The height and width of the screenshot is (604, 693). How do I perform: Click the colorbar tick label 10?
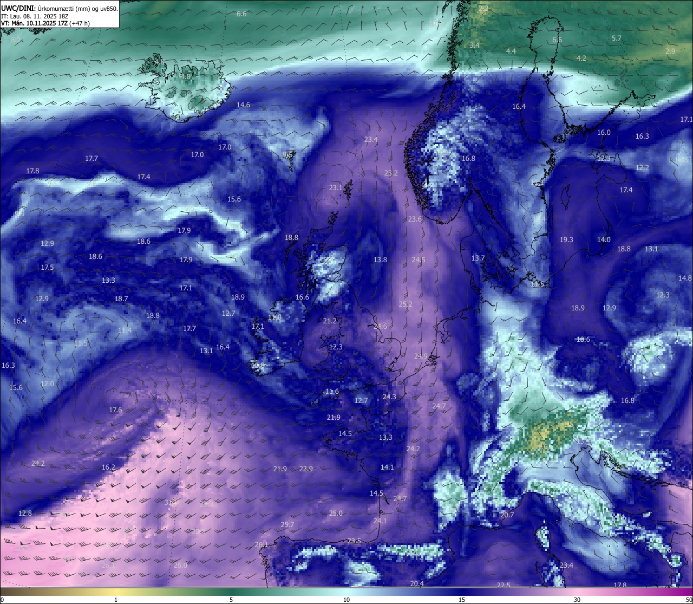click(346, 600)
